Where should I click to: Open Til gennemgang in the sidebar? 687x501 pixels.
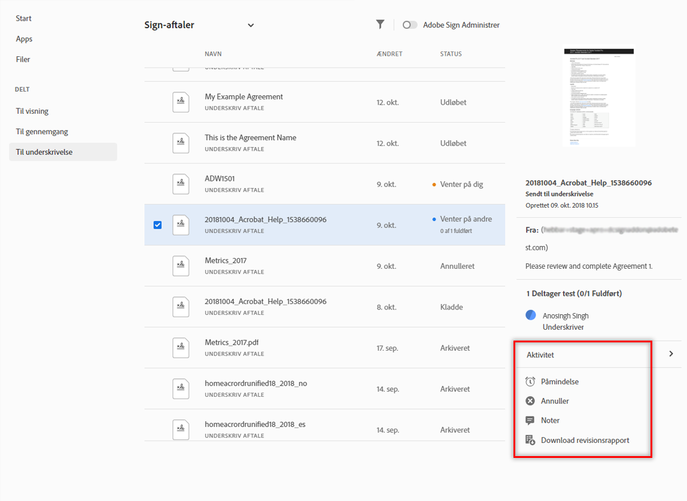pos(42,132)
